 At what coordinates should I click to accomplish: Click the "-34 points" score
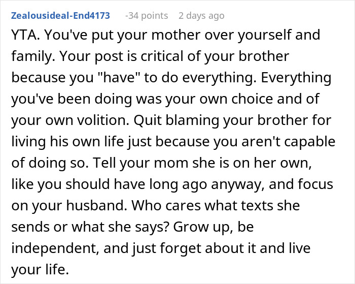147,16
